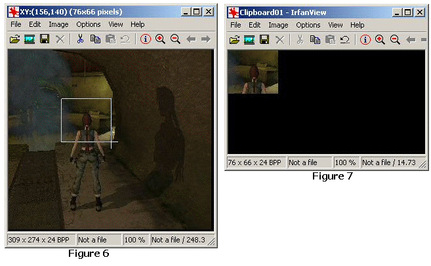Zoom in icon in Clipboard01 window
This screenshot has height=266, width=431.
tap(380, 39)
